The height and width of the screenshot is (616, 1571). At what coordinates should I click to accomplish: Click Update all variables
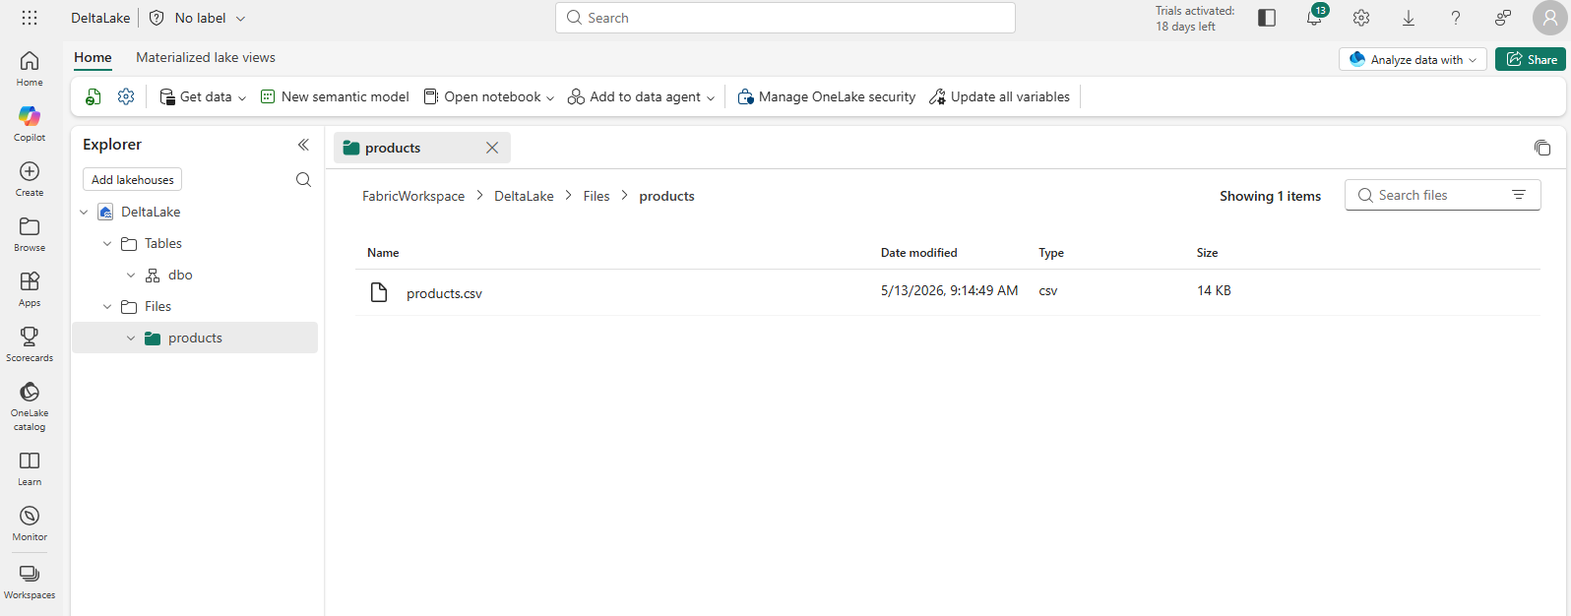(x=999, y=96)
